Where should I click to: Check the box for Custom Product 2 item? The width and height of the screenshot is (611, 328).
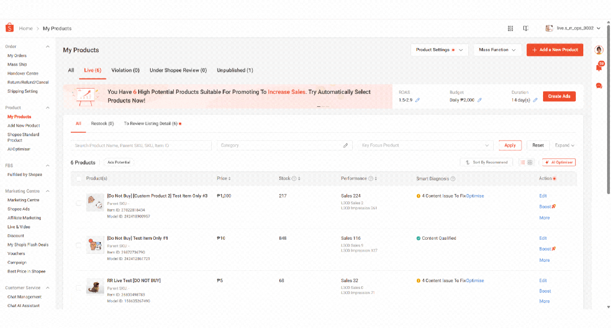click(78, 203)
